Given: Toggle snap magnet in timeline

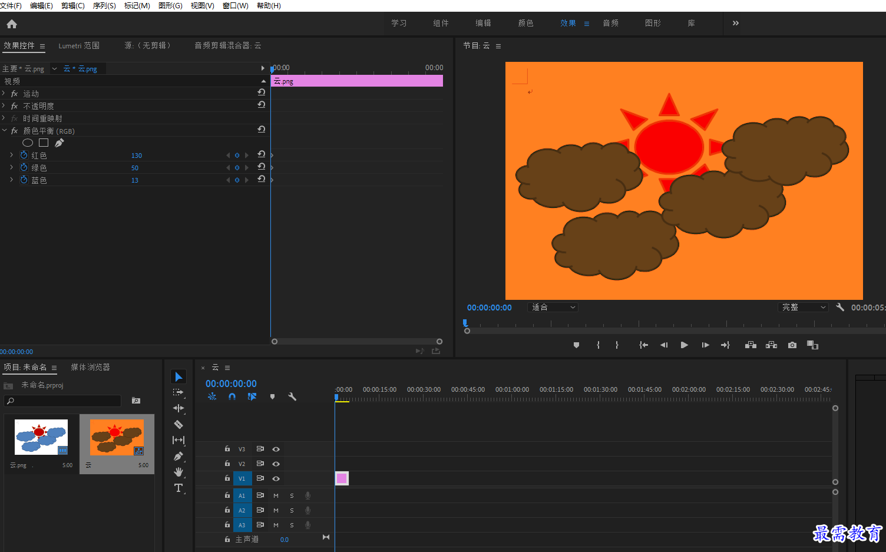Looking at the screenshot, I should [232, 396].
